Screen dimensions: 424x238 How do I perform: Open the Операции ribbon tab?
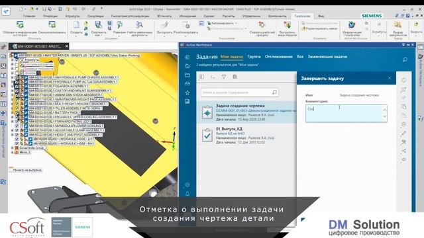pos(50,16)
